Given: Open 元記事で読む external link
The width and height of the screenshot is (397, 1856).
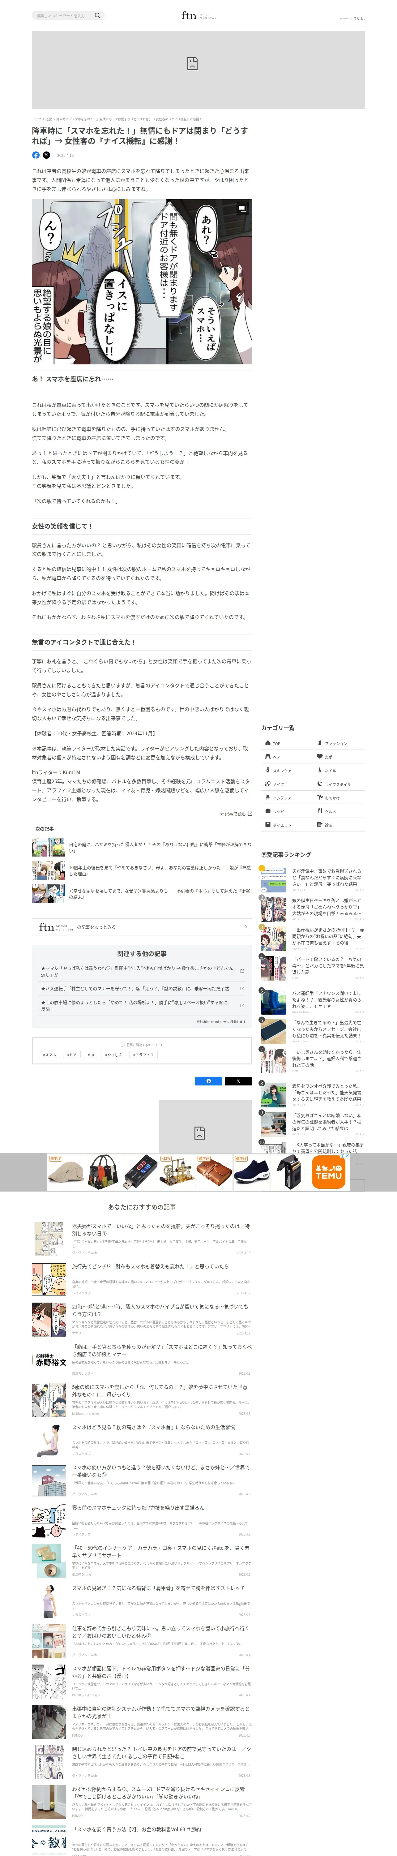Looking at the screenshot, I should click(236, 814).
